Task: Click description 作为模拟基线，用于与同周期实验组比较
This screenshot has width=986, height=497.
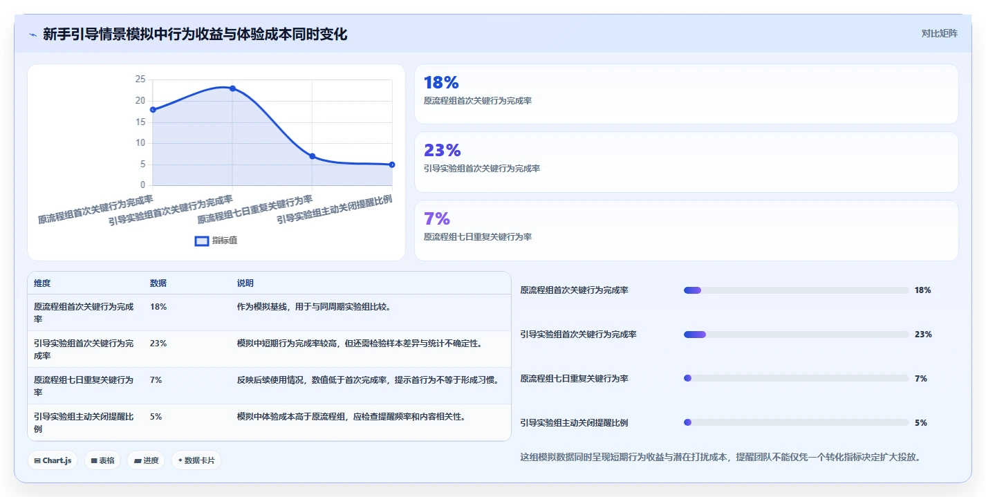Action: coord(315,306)
